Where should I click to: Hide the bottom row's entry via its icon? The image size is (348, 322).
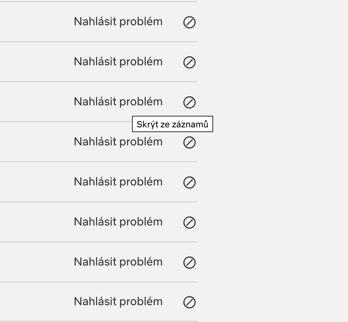(x=189, y=302)
